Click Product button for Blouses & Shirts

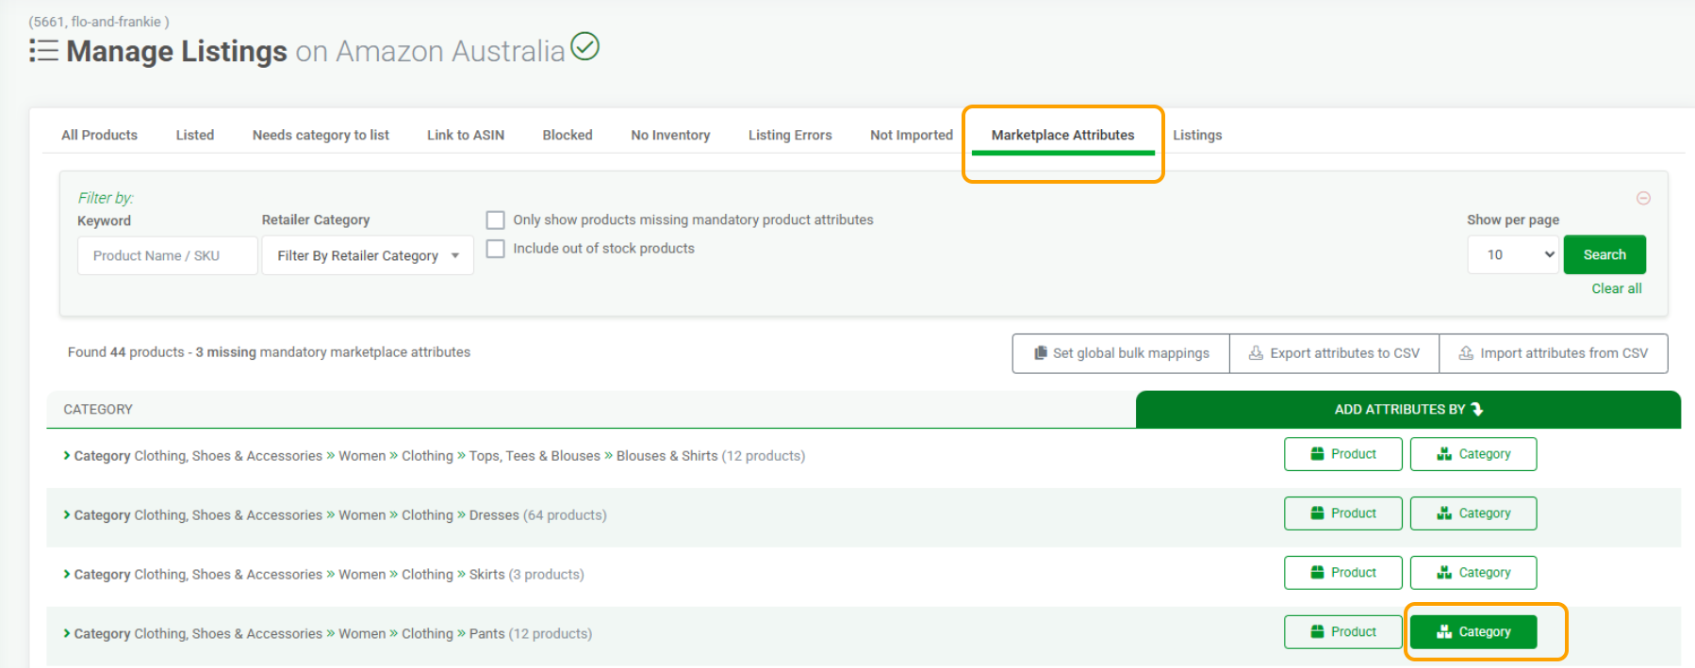[x=1342, y=454]
